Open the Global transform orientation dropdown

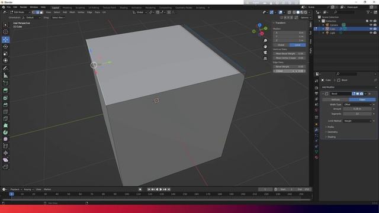tap(140, 12)
